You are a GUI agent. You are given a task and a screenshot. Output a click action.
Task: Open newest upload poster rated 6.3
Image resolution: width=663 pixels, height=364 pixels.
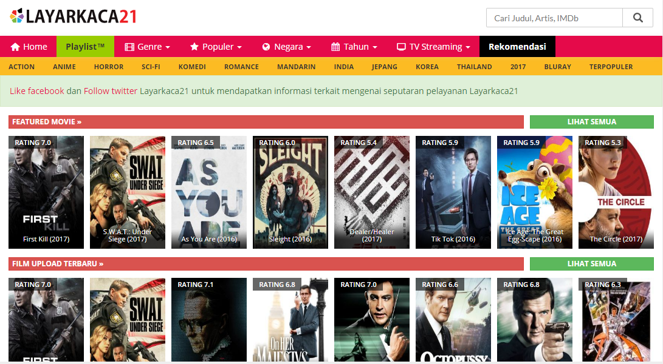click(616, 320)
